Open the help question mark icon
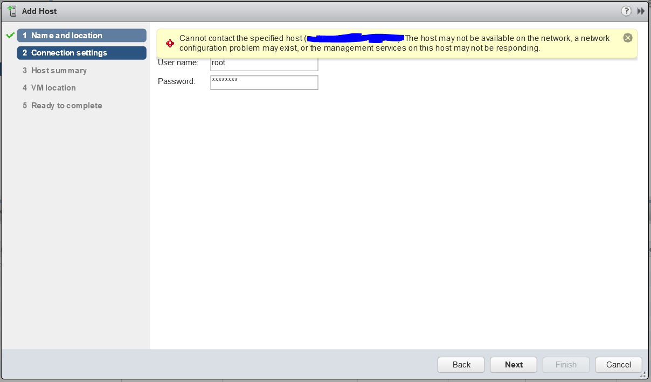This screenshot has height=382, width=651. point(626,11)
